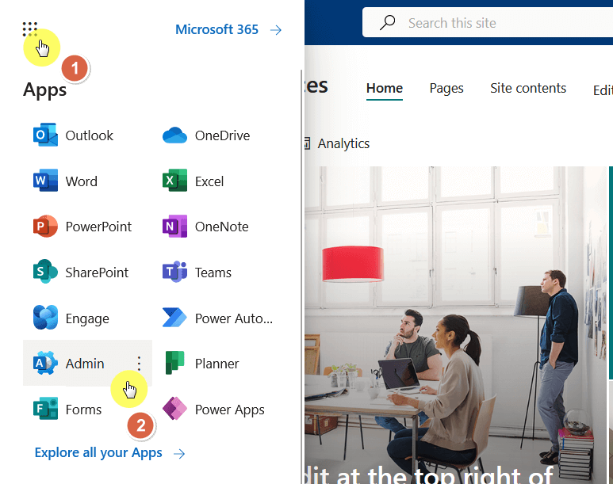Launch OneDrive from its cloud icon
The image size is (613, 484).
pyautogui.click(x=174, y=135)
